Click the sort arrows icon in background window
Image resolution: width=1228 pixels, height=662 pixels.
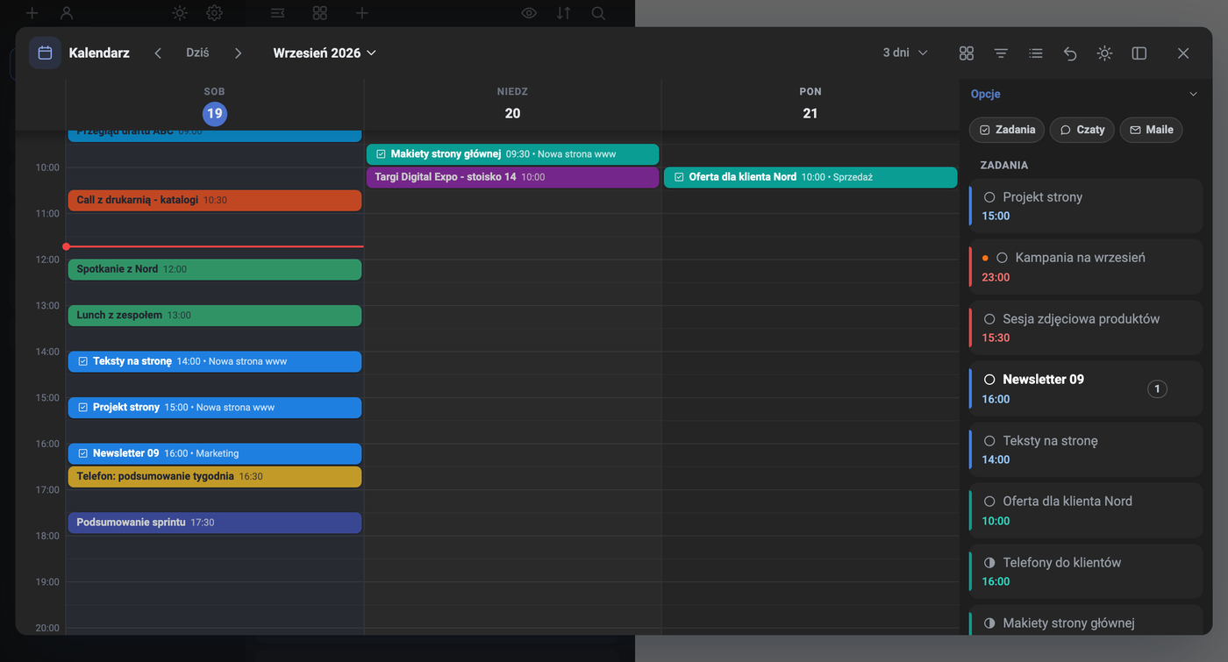563,13
